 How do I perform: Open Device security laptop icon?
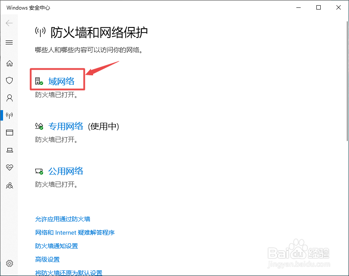click(10, 150)
